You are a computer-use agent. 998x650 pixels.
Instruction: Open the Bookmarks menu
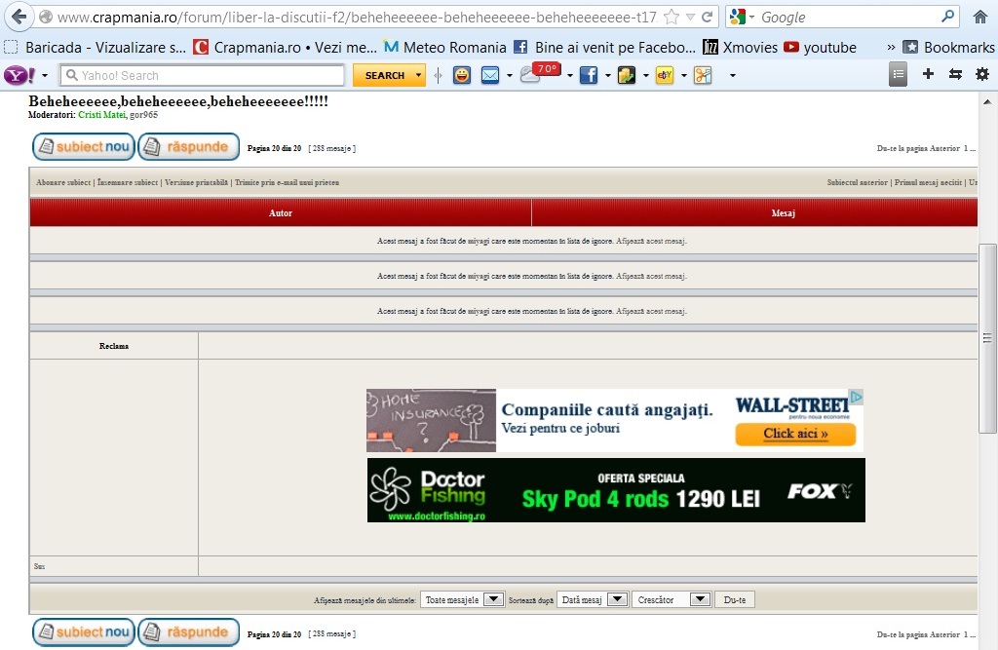[x=949, y=47]
